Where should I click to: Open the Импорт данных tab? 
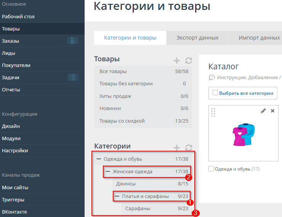pyautogui.click(x=259, y=38)
